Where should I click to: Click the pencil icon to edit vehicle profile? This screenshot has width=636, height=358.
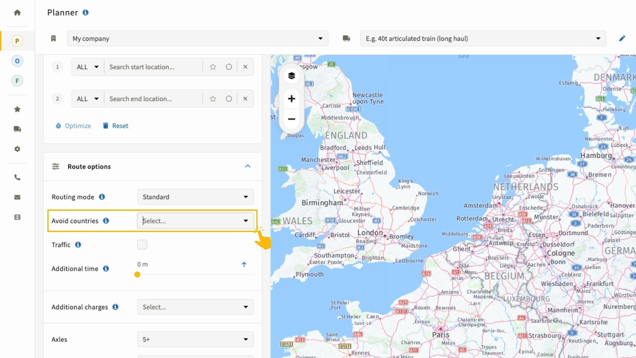pos(622,38)
